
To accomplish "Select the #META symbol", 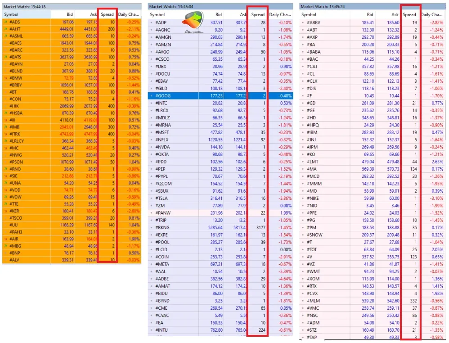I will pos(162,264).
